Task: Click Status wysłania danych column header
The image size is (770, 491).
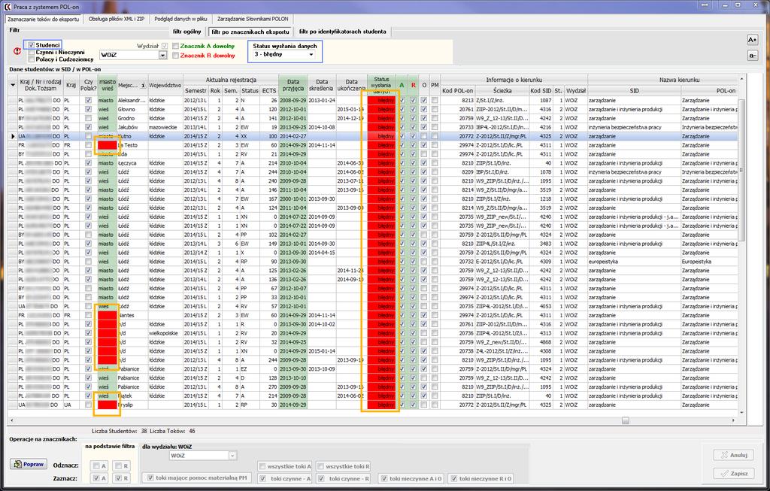Action: tap(381, 85)
